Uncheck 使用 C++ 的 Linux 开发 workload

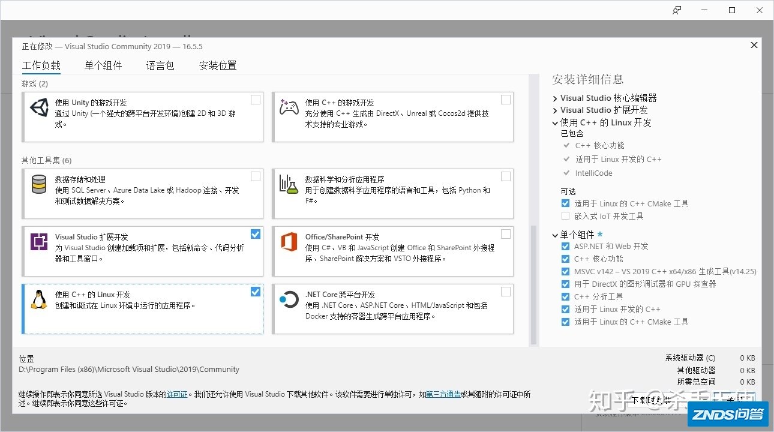pos(256,292)
